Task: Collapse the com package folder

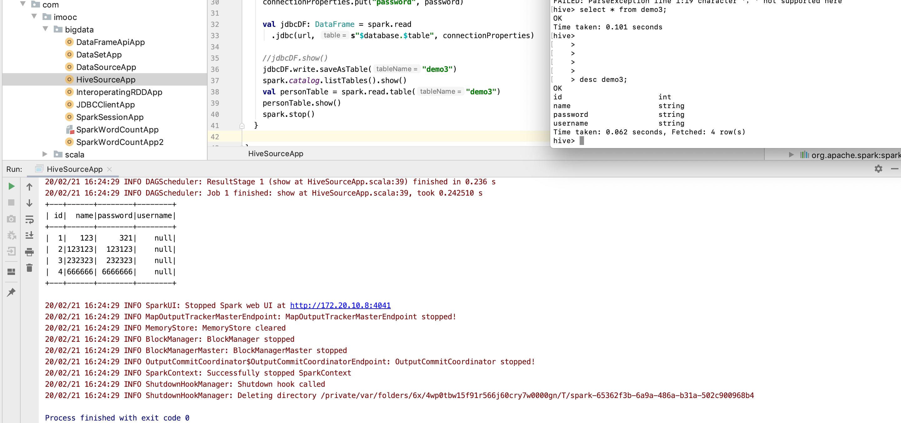Action: click(23, 4)
